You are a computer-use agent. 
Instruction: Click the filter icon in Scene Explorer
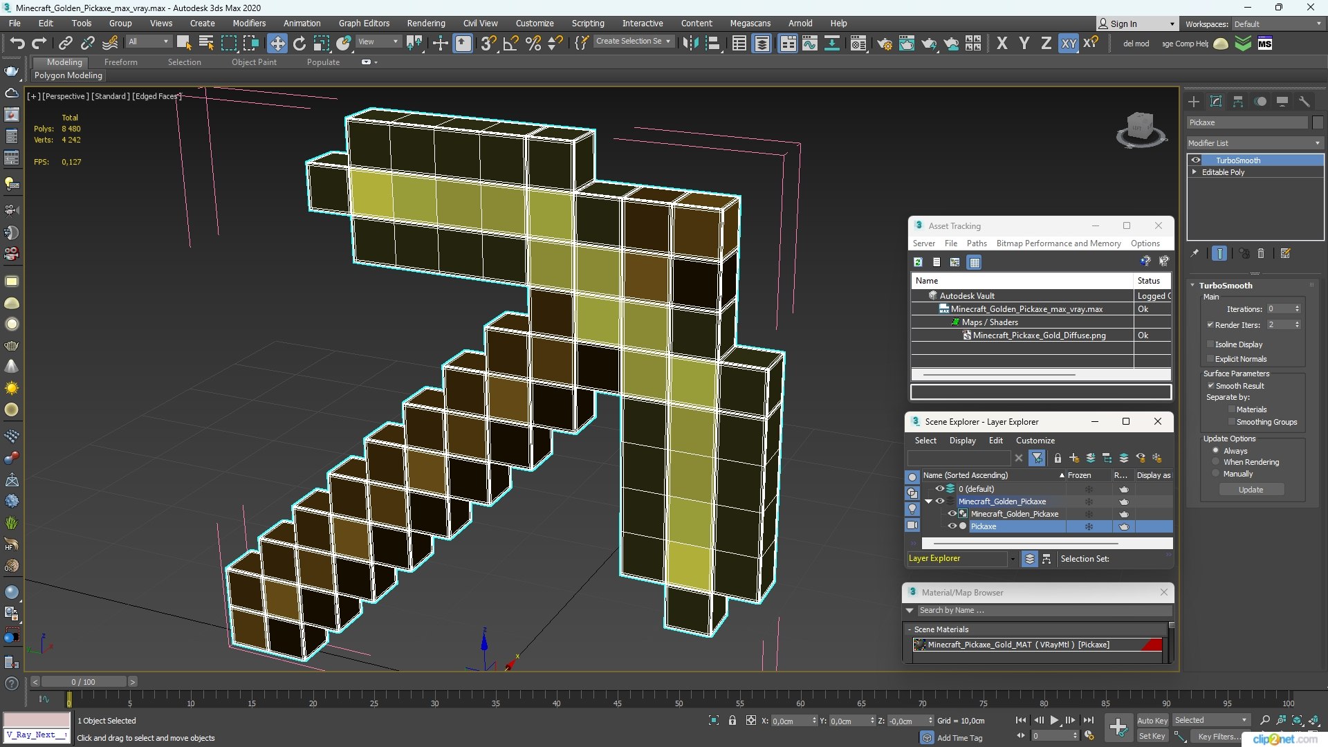click(x=1037, y=458)
